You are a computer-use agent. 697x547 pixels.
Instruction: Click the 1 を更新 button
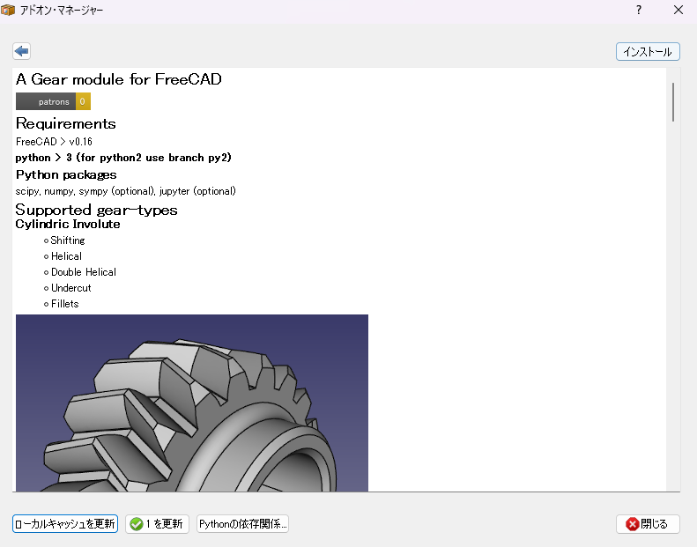click(157, 524)
